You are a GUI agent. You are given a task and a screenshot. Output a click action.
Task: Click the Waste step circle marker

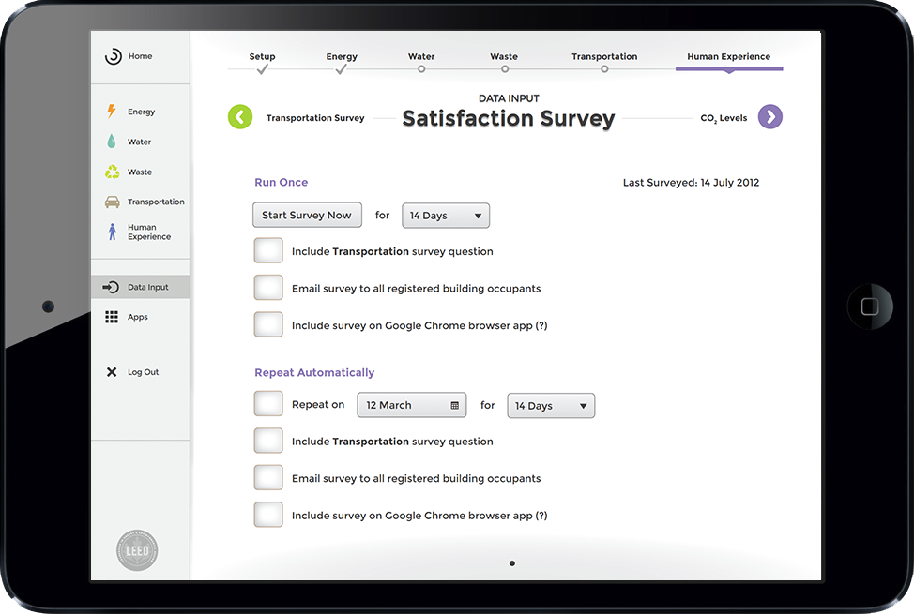pos(505,69)
